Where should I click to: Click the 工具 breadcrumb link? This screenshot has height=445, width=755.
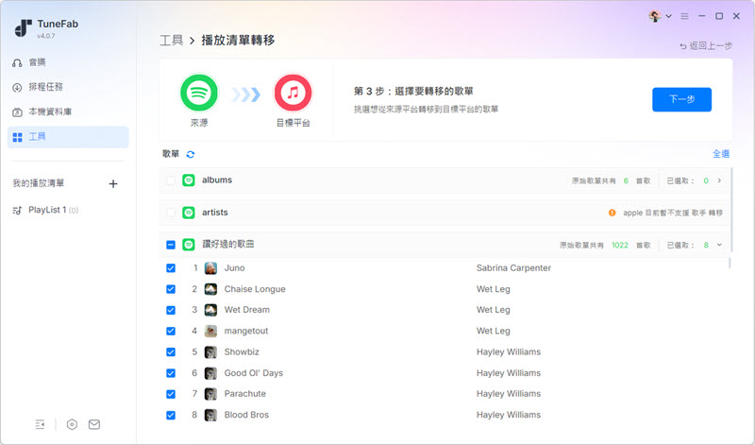pos(172,40)
